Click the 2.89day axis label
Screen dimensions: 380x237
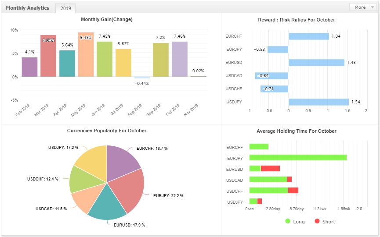pos(273,209)
